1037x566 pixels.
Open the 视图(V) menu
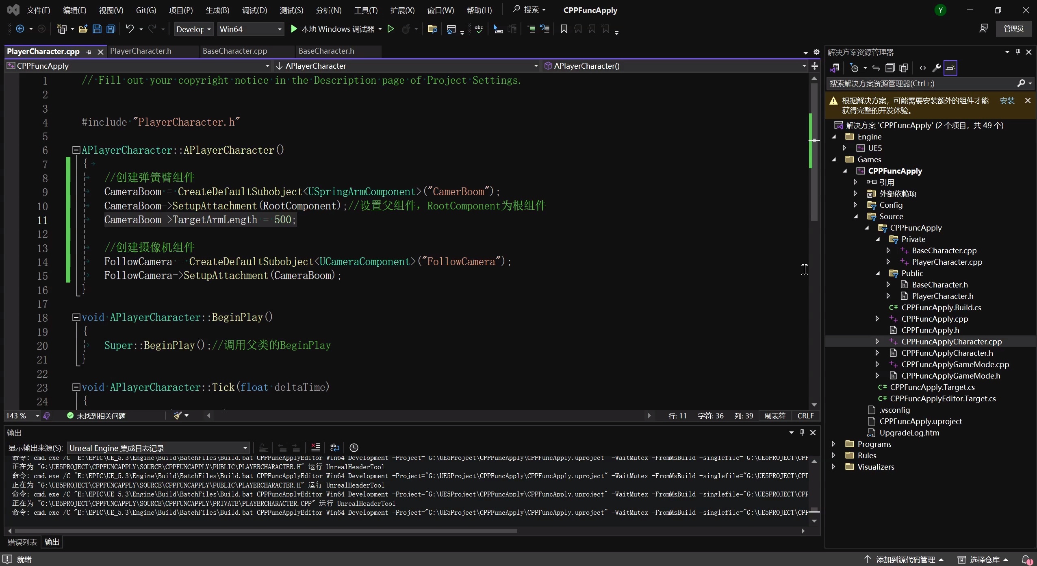pos(110,10)
